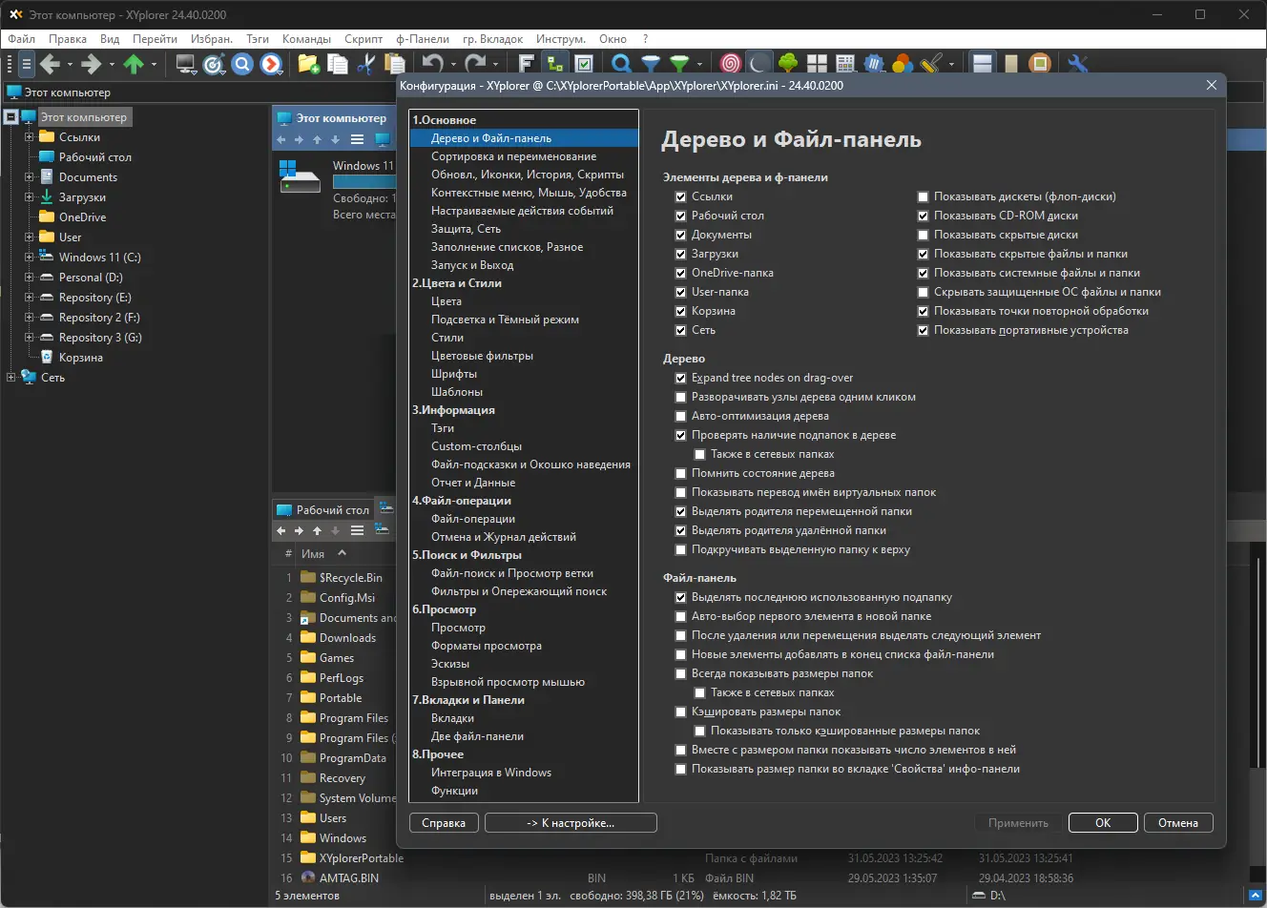
Task: Enable Всегда показывать размеры папок
Action: [680, 673]
